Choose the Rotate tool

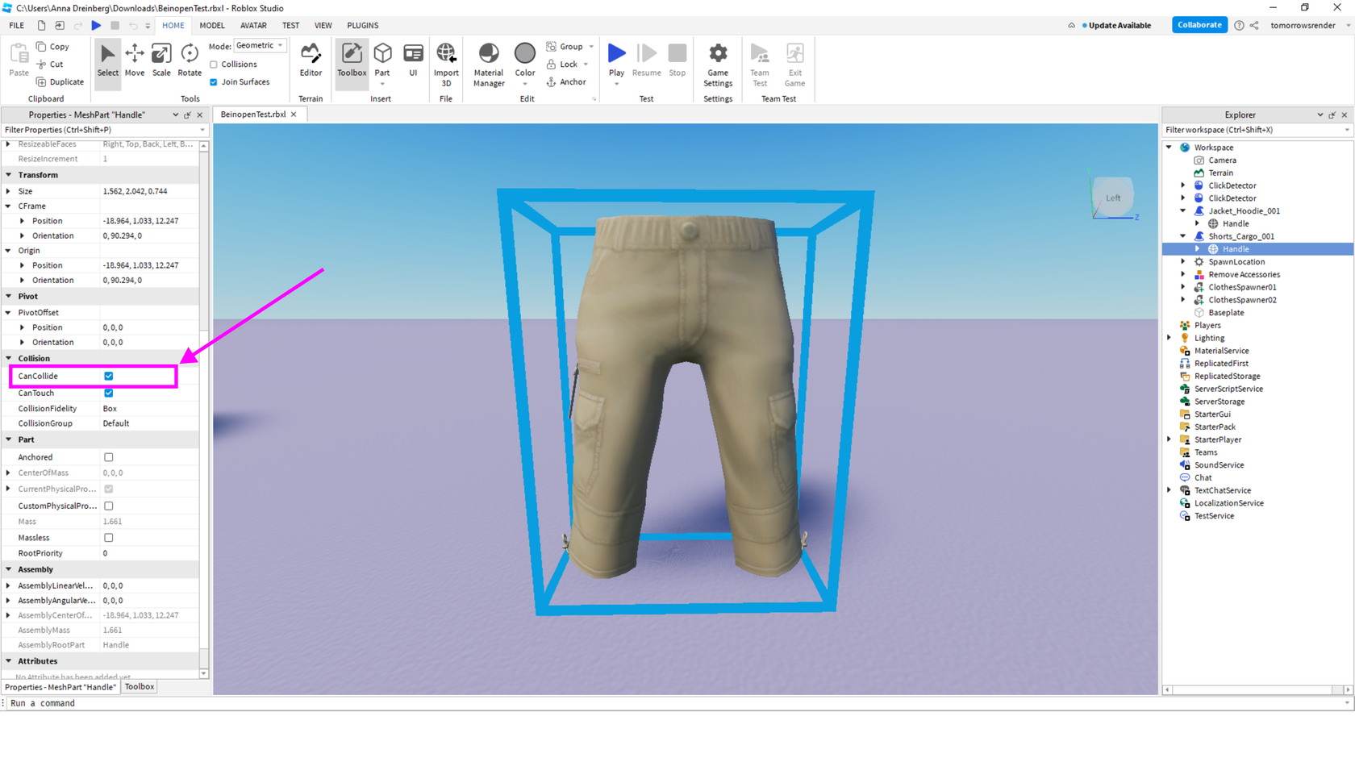pos(190,60)
